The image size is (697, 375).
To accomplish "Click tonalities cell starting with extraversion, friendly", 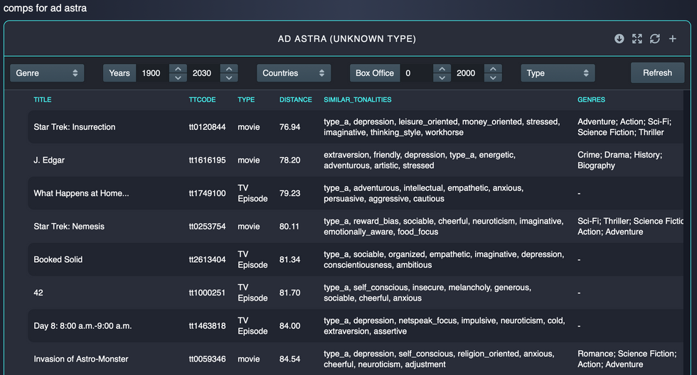I will [x=419, y=161].
